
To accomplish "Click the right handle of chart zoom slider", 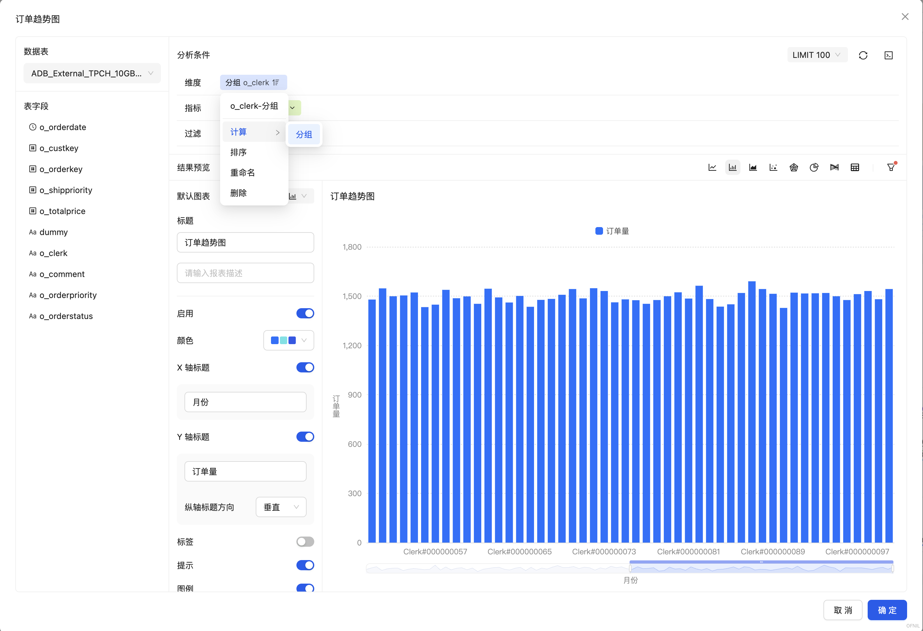I will coord(892,569).
